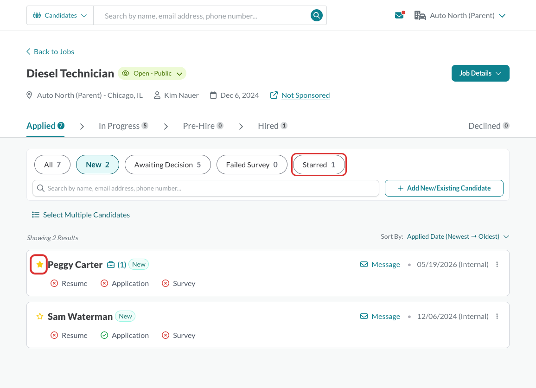
Task: Click Peggy Carter's Application missing icon
Action: (104, 283)
